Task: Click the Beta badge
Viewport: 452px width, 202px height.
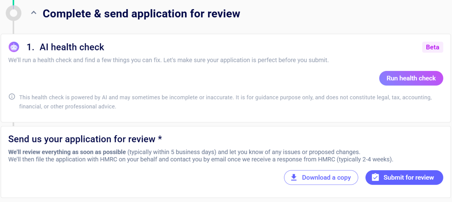Action: click(x=432, y=47)
